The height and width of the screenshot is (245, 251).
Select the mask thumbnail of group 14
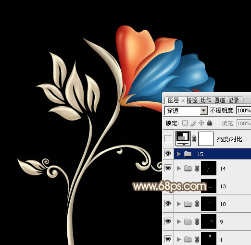tap(209, 168)
